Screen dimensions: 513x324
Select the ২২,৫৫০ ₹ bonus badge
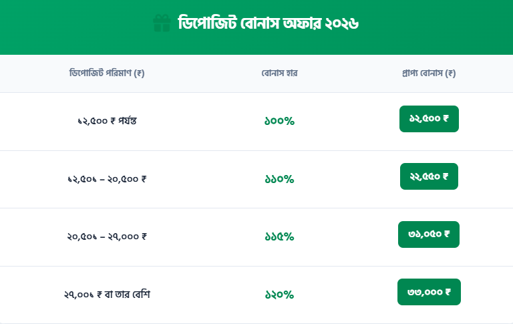(429, 176)
